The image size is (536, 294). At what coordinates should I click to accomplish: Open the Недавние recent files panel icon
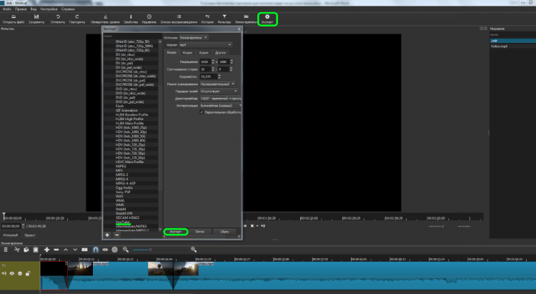click(149, 19)
